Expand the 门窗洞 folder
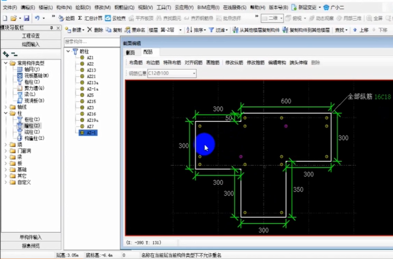Viewport: 393px width, 259px height. (6, 151)
